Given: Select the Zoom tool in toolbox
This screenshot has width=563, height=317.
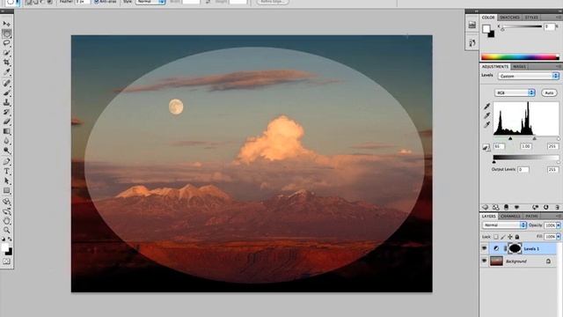Looking at the screenshot, I should [x=6, y=231].
